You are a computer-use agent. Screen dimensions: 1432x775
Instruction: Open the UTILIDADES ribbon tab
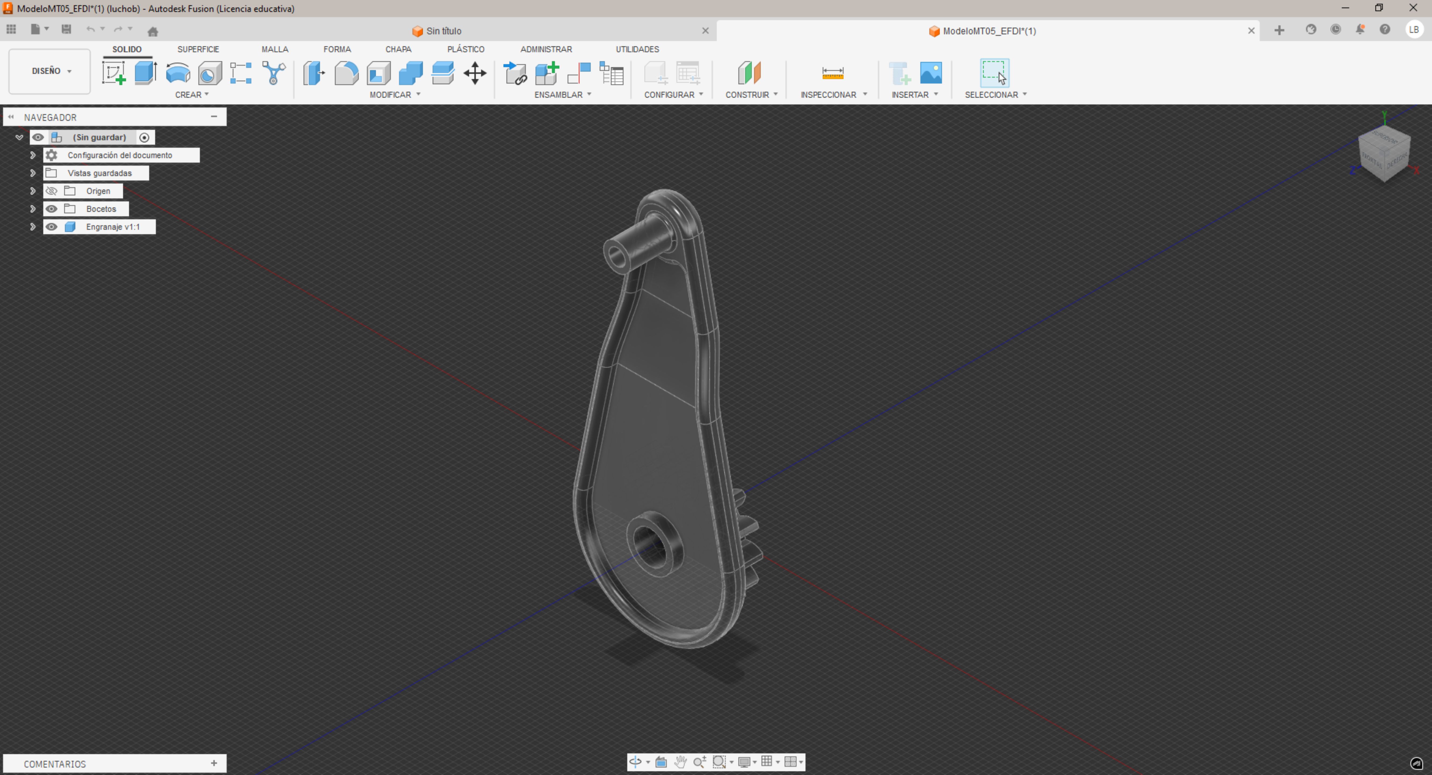[637, 49]
